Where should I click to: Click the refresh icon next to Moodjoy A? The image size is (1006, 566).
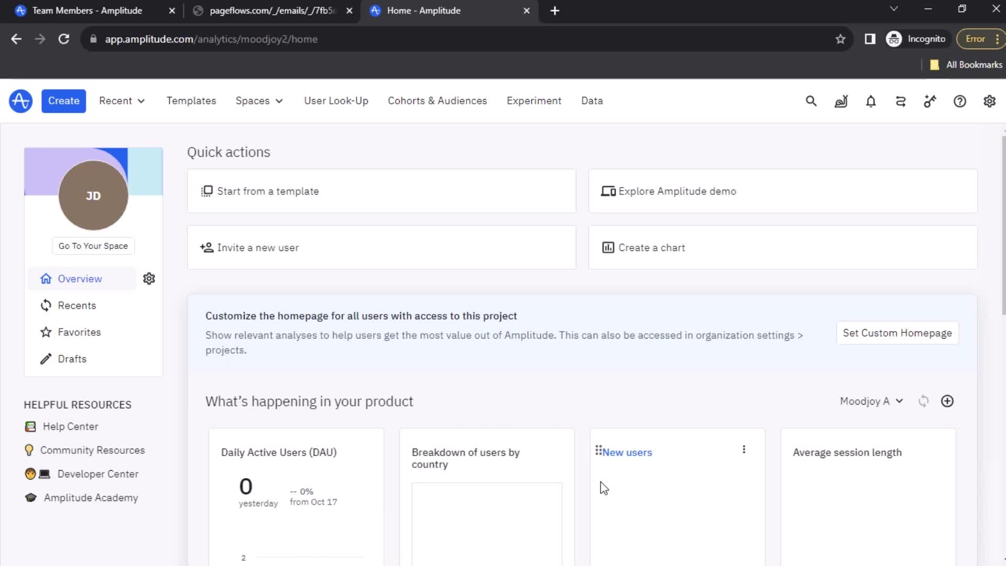point(924,401)
